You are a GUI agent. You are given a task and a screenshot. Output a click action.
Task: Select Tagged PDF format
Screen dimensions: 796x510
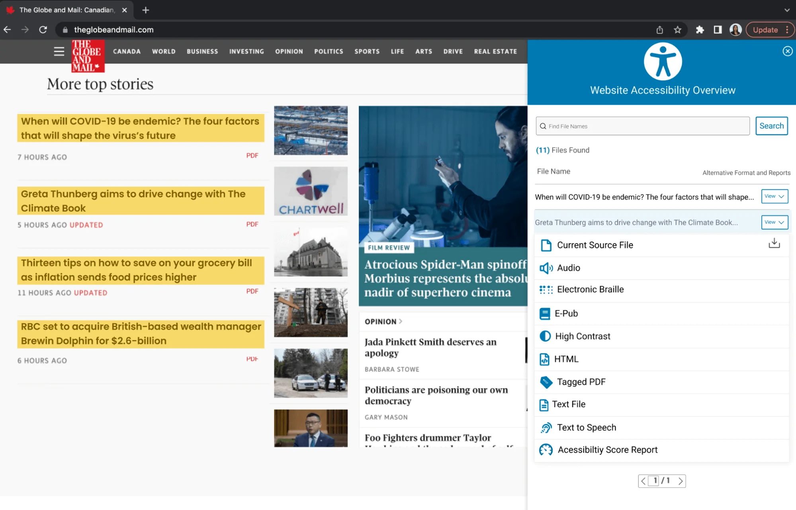pos(661,382)
